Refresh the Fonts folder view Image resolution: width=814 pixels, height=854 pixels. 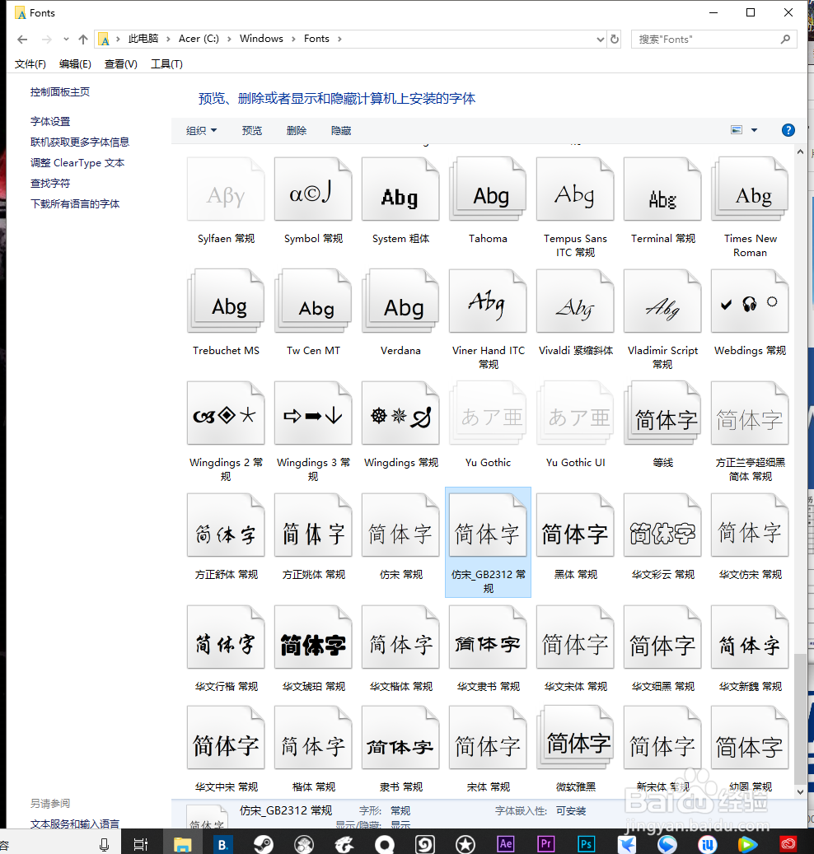pos(615,39)
